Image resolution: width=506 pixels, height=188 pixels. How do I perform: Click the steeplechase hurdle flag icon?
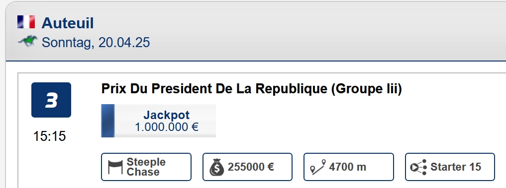coord(115,167)
